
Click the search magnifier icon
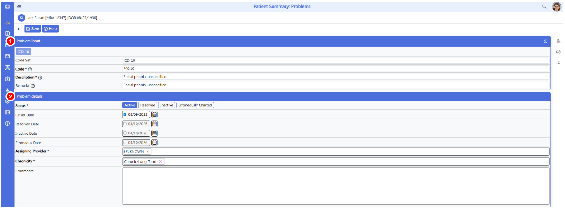(x=544, y=6)
